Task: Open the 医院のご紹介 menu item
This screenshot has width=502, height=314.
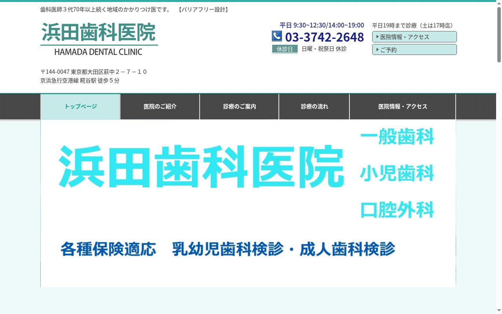Action: click(160, 107)
